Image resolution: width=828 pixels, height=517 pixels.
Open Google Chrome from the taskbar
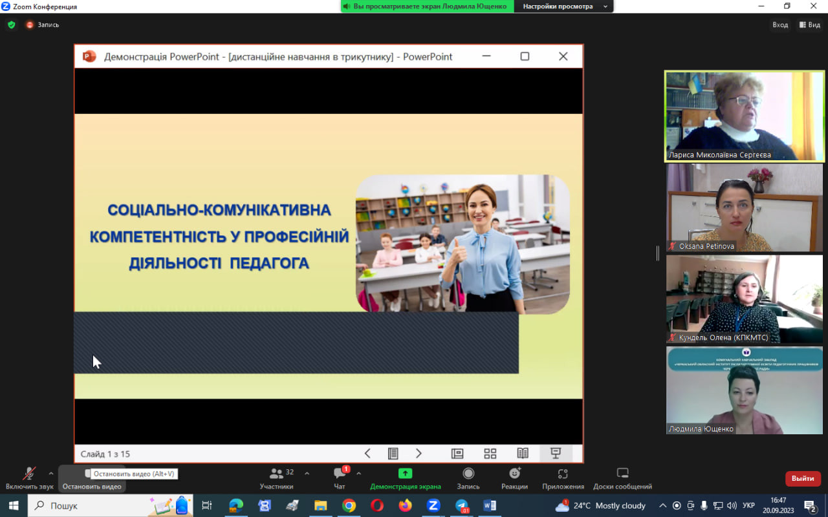pyautogui.click(x=349, y=505)
